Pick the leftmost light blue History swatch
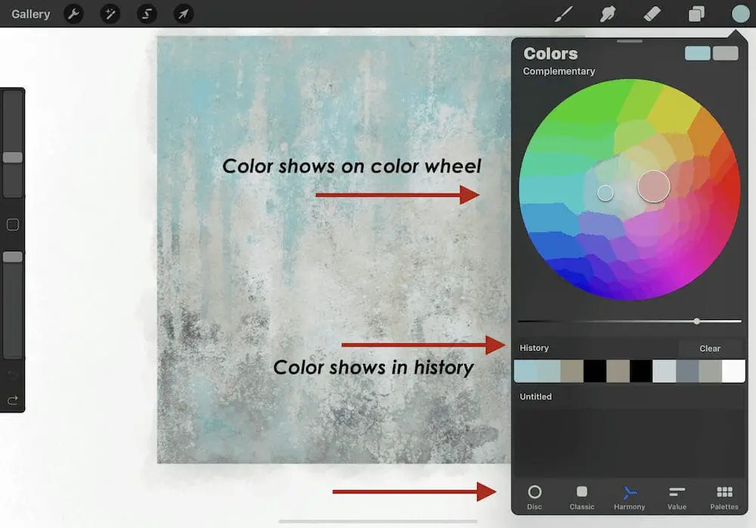This screenshot has height=528, width=756. (x=525, y=371)
